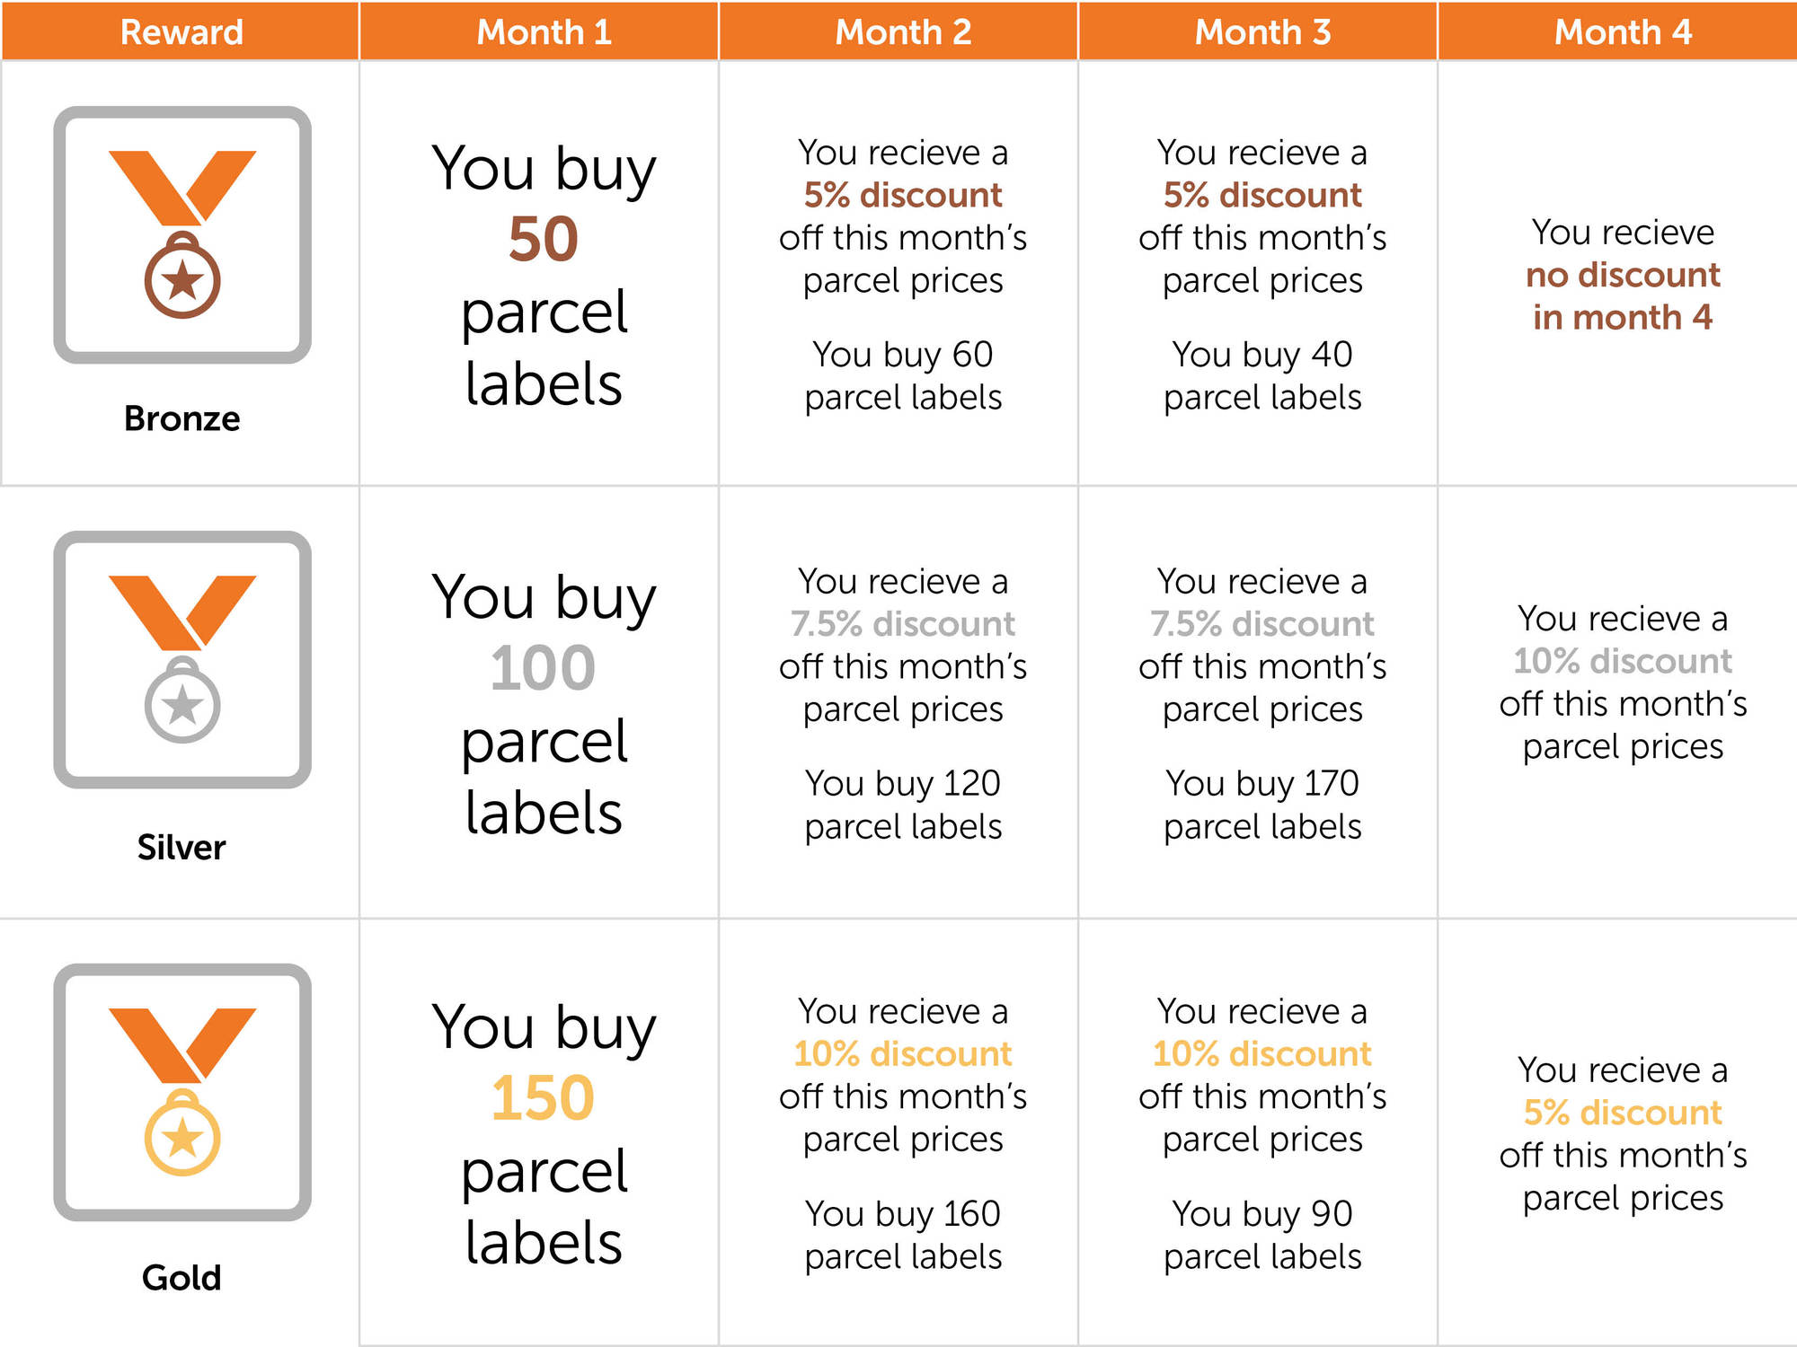Click the Silver medal icon
The height and width of the screenshot is (1347, 1797).
182,660
